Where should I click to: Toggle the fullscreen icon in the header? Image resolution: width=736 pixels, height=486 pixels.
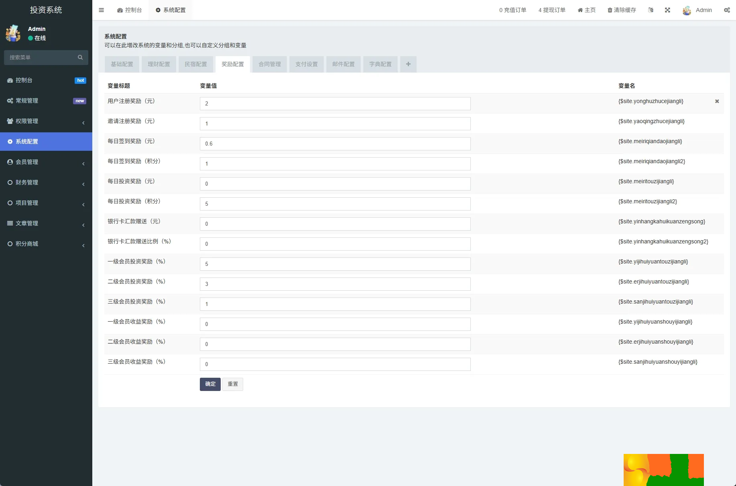click(x=667, y=10)
